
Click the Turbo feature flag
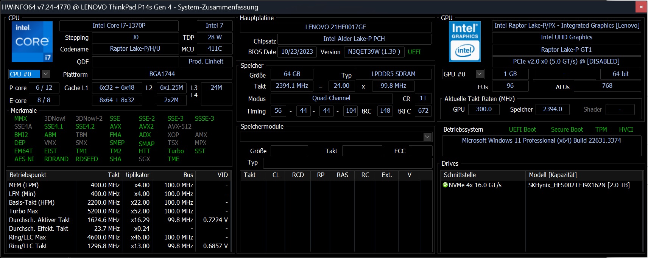pos(176,151)
